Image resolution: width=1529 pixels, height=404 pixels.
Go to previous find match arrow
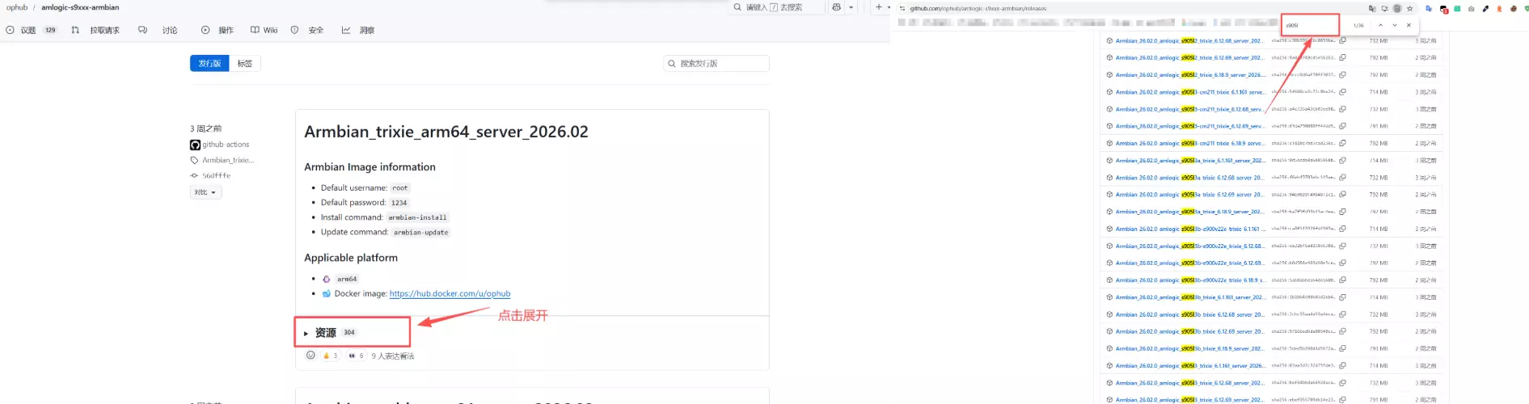click(x=1380, y=25)
